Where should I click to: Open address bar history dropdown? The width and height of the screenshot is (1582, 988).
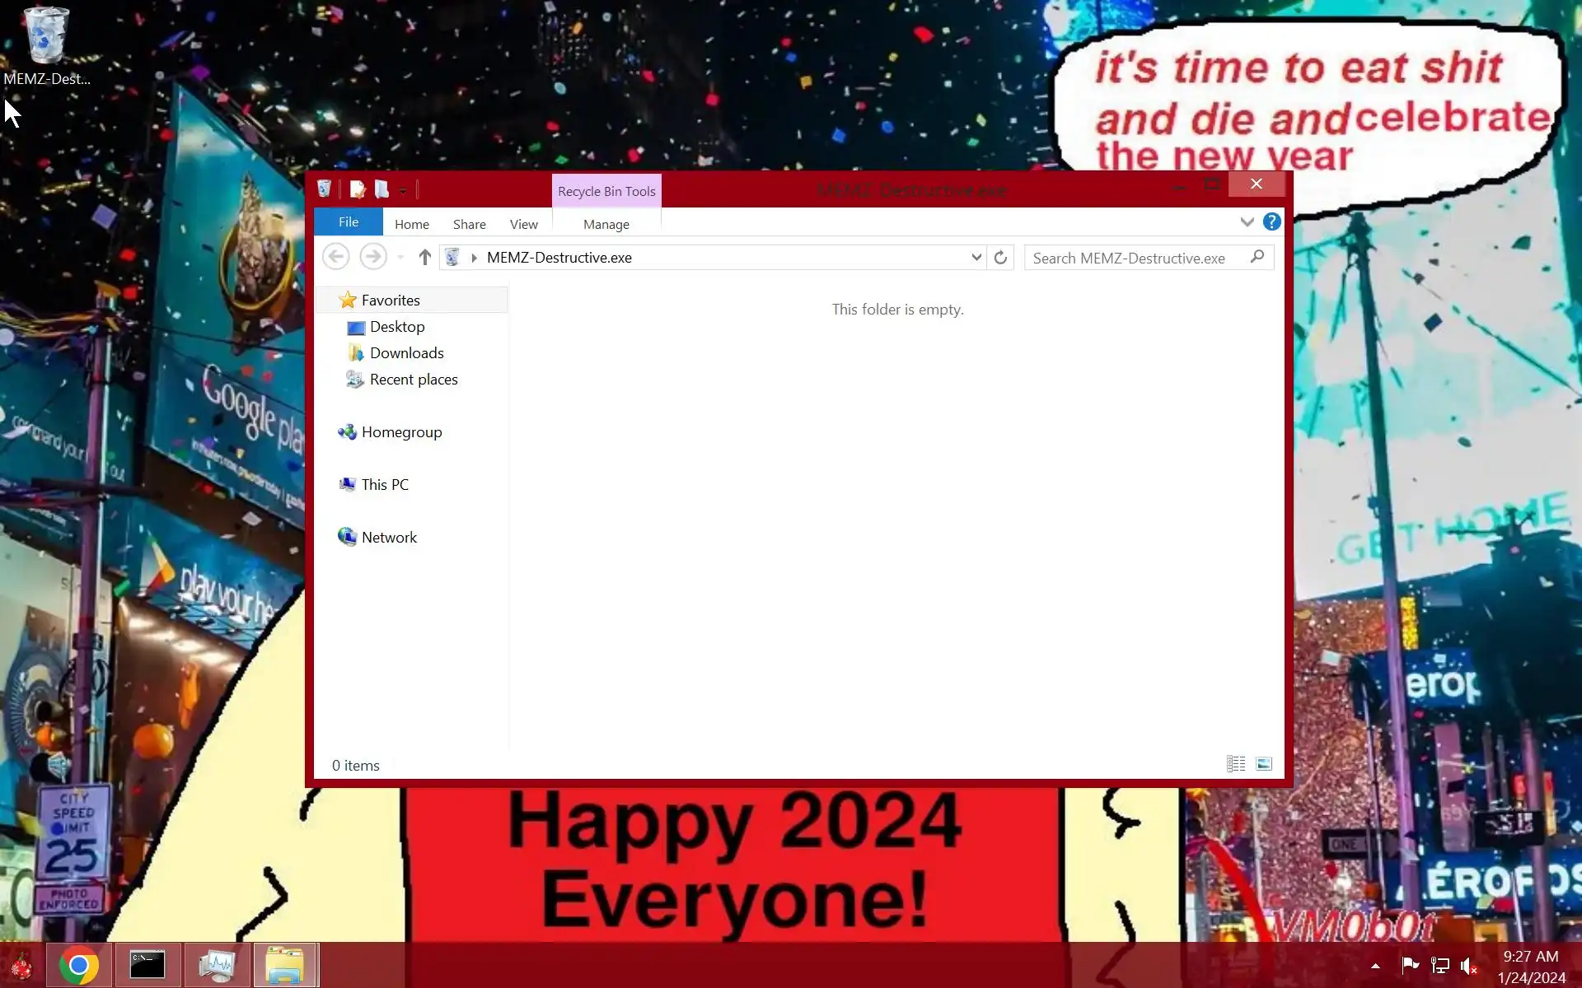tap(976, 258)
